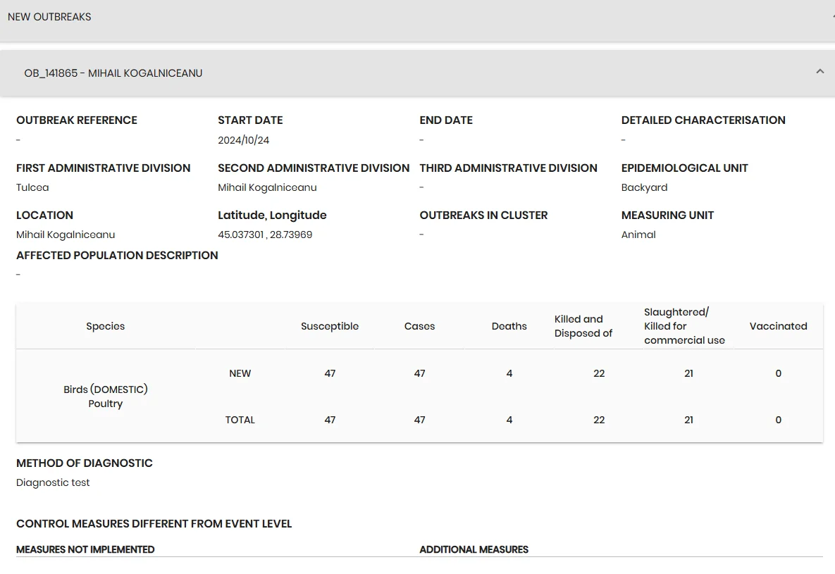Select the Birds (DOMESTIC) Poultry species cell

[106, 396]
